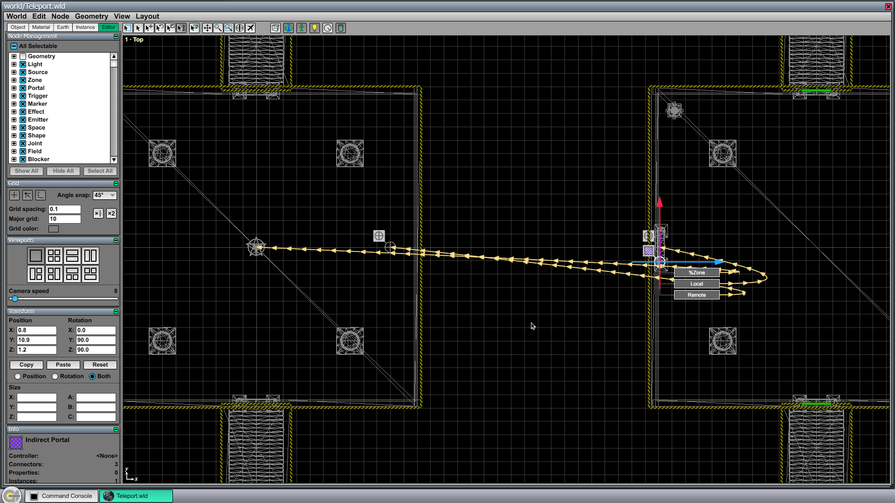The height and width of the screenshot is (503, 895).
Task: Use the box zoom magnifier tool
Action: pos(229,28)
